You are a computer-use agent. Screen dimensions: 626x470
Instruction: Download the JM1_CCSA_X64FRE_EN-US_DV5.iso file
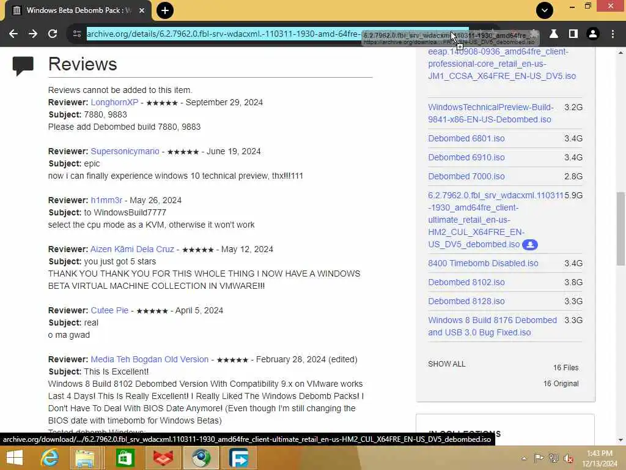tap(502, 64)
